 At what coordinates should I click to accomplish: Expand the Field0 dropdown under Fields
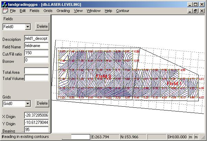[x=28, y=26]
